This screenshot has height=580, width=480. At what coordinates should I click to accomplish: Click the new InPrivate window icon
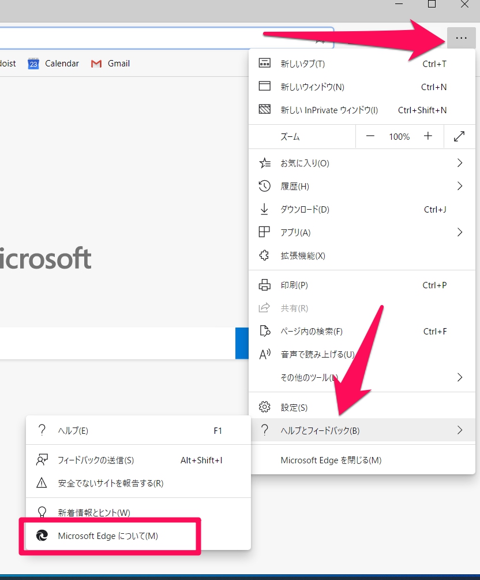[265, 110]
